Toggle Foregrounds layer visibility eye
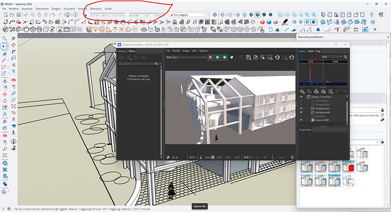The height and width of the screenshot is (212, 391). pyautogui.click(x=301, y=108)
